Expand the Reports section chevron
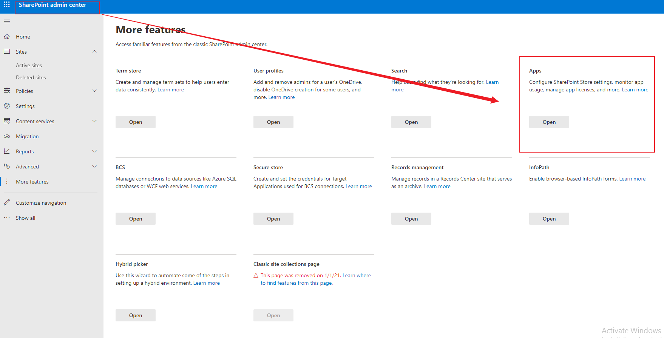 click(x=94, y=151)
